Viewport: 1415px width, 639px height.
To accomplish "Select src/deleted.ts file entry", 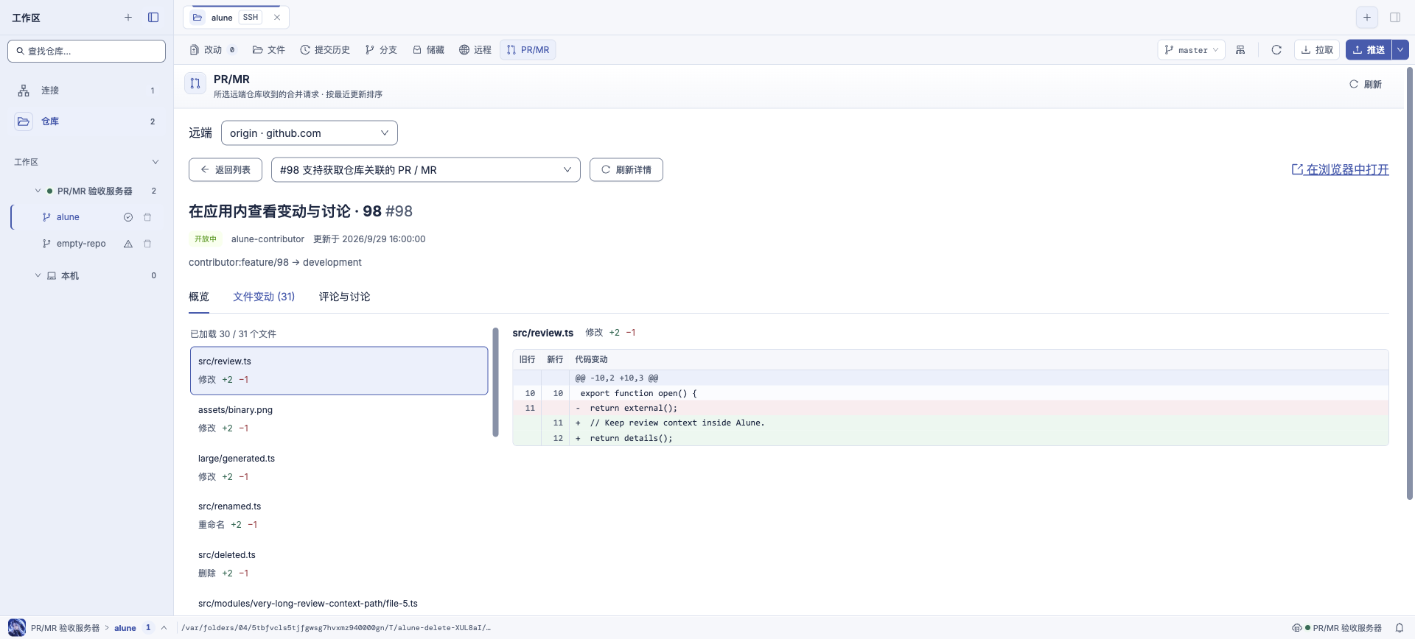I will pos(339,564).
